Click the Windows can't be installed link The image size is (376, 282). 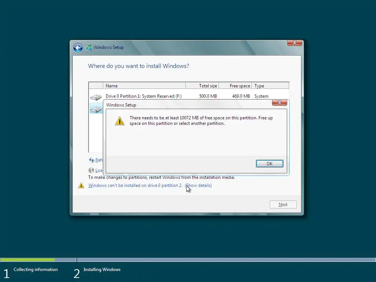pos(135,185)
